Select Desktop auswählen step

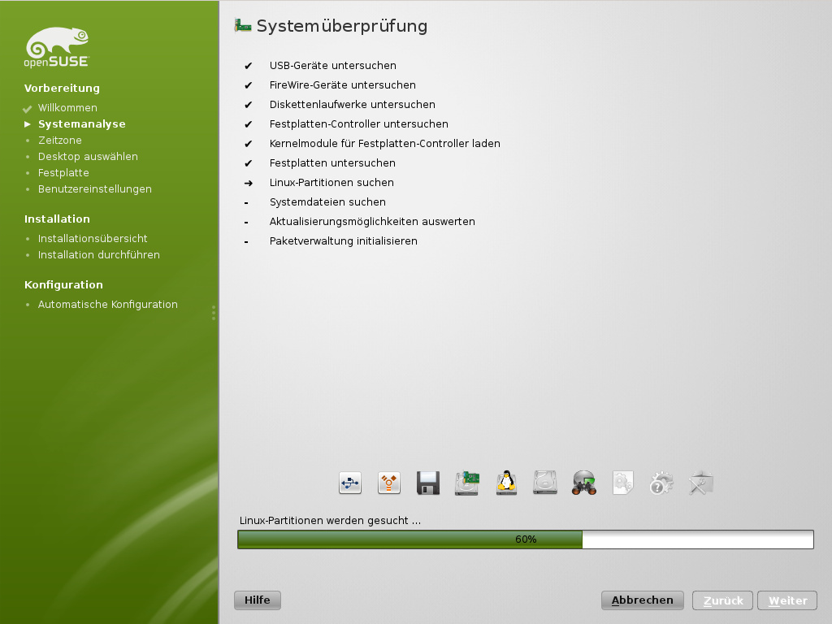[88, 157]
